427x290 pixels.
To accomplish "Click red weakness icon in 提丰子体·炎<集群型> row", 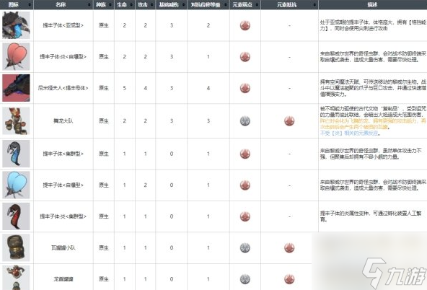I will click(x=245, y=216).
